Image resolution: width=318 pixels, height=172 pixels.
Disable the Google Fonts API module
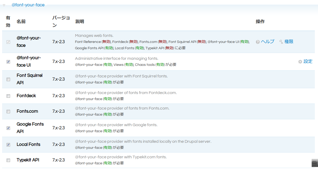8,128
